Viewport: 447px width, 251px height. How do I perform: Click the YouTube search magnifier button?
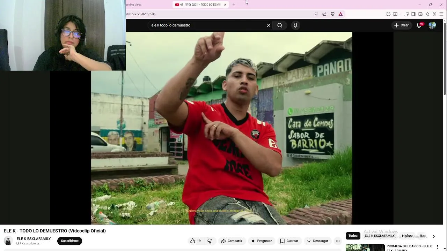point(280,25)
